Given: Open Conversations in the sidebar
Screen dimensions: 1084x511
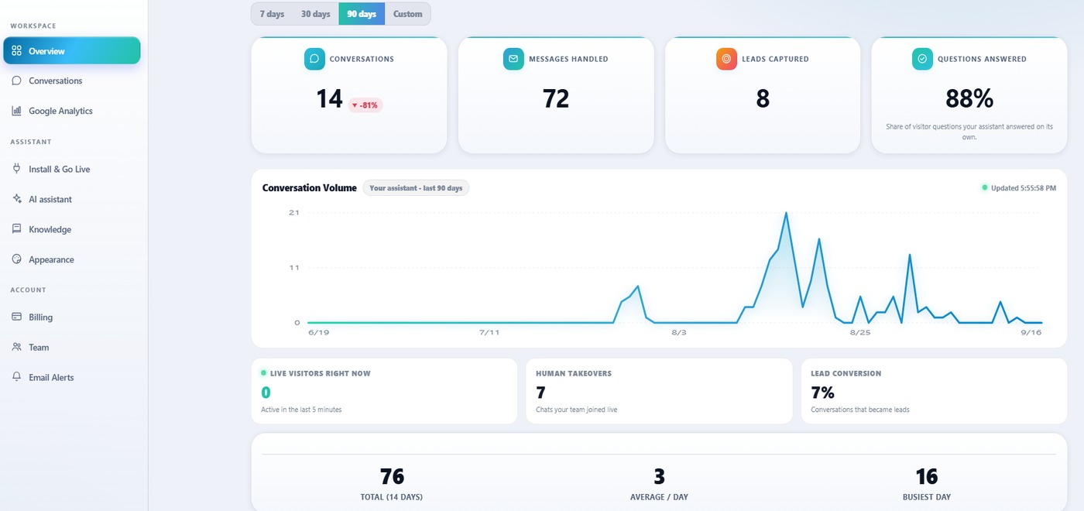Looking at the screenshot, I should tap(72, 81).
